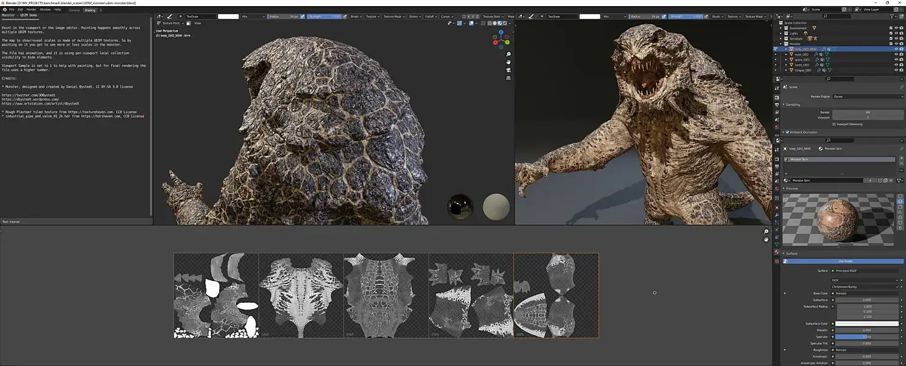Click the viewport zoom magnifier icon
The height and width of the screenshot is (366, 906).
tap(508, 55)
